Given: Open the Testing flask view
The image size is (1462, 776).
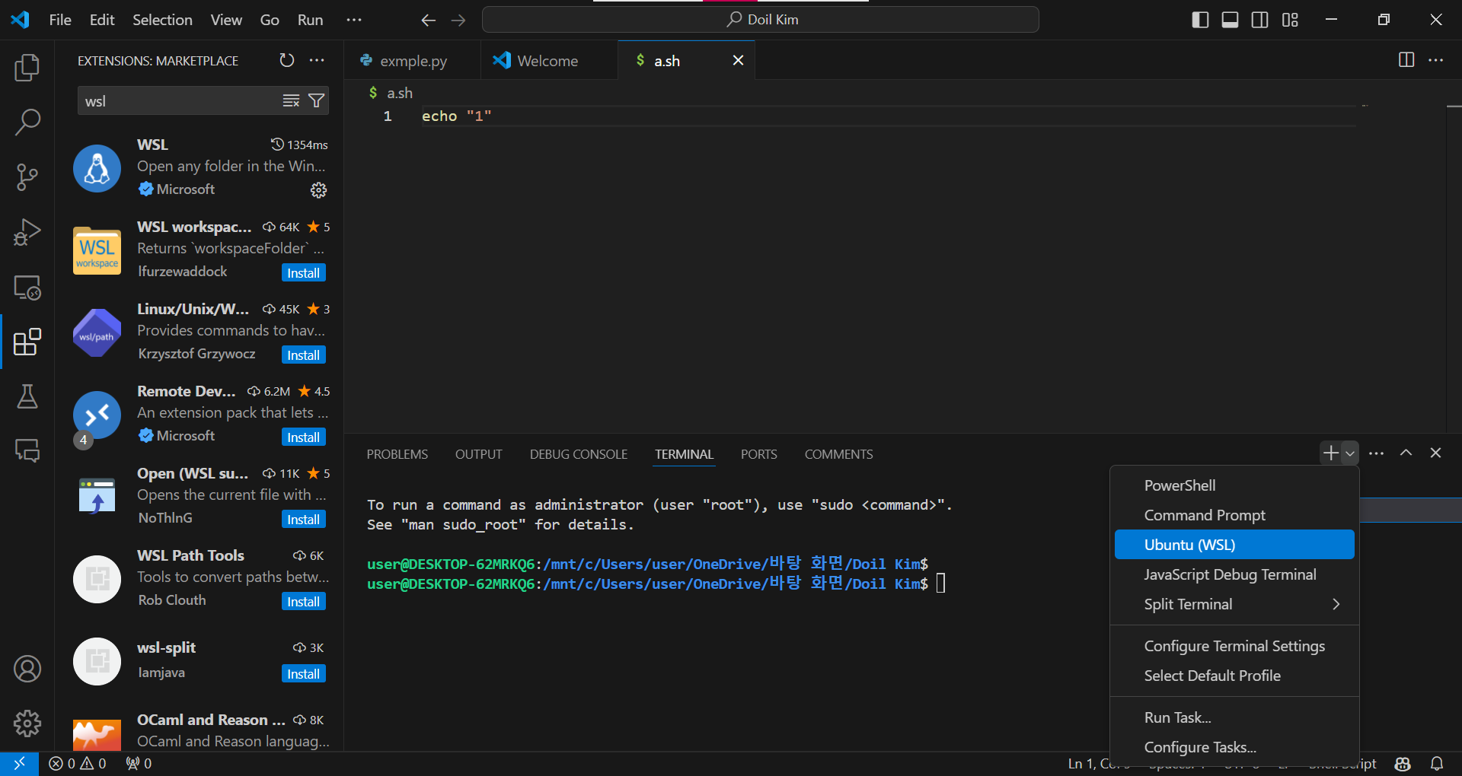Looking at the screenshot, I should pos(27,396).
